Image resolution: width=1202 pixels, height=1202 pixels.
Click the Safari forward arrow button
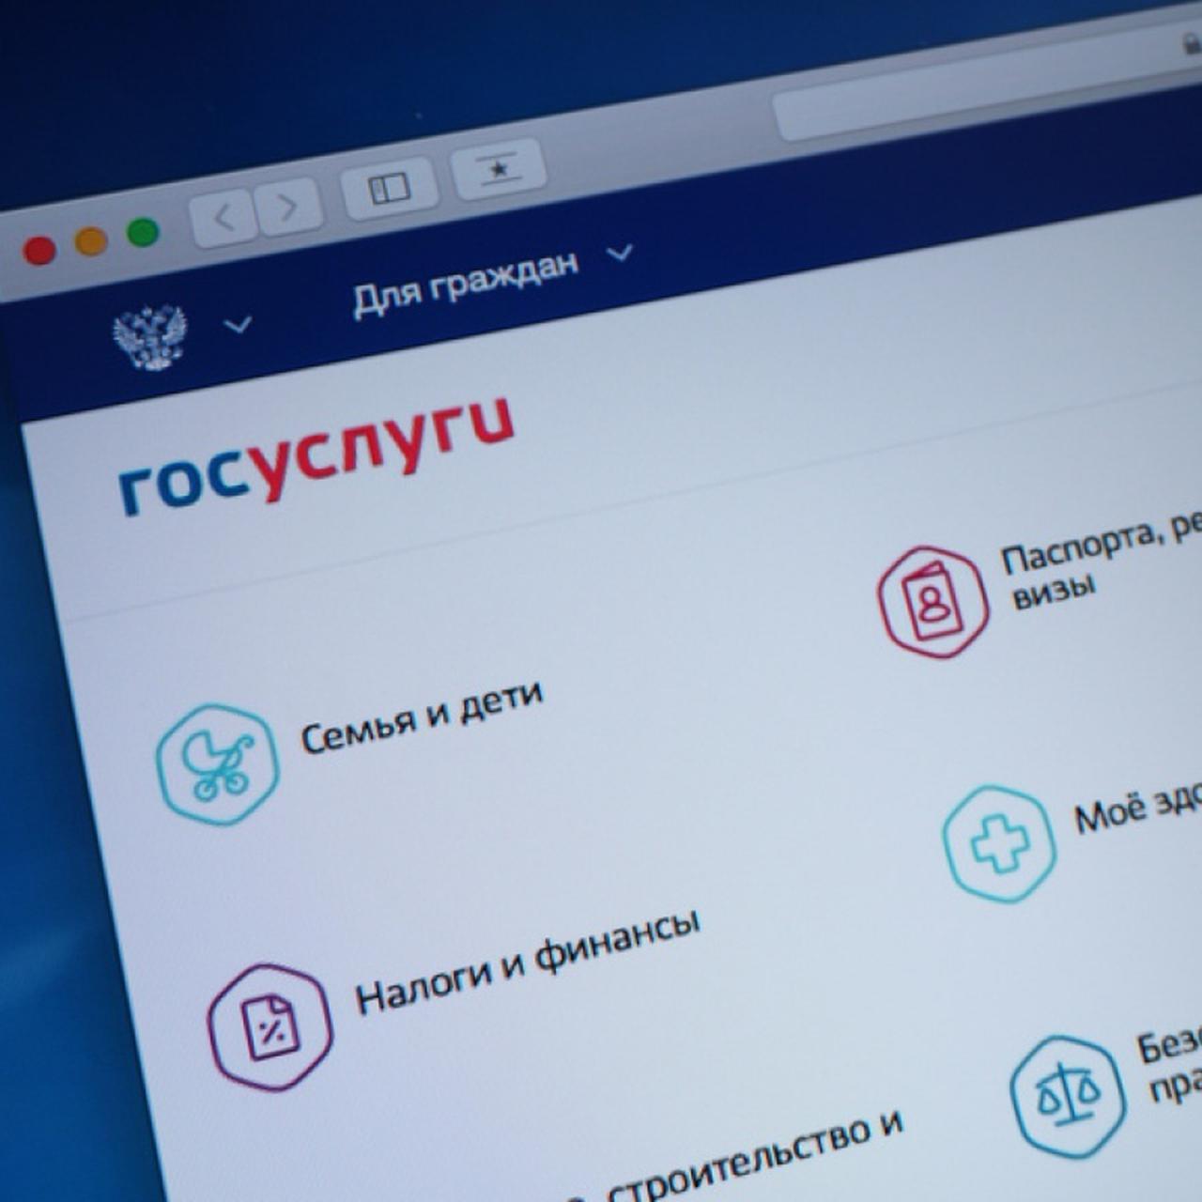pyautogui.click(x=288, y=206)
